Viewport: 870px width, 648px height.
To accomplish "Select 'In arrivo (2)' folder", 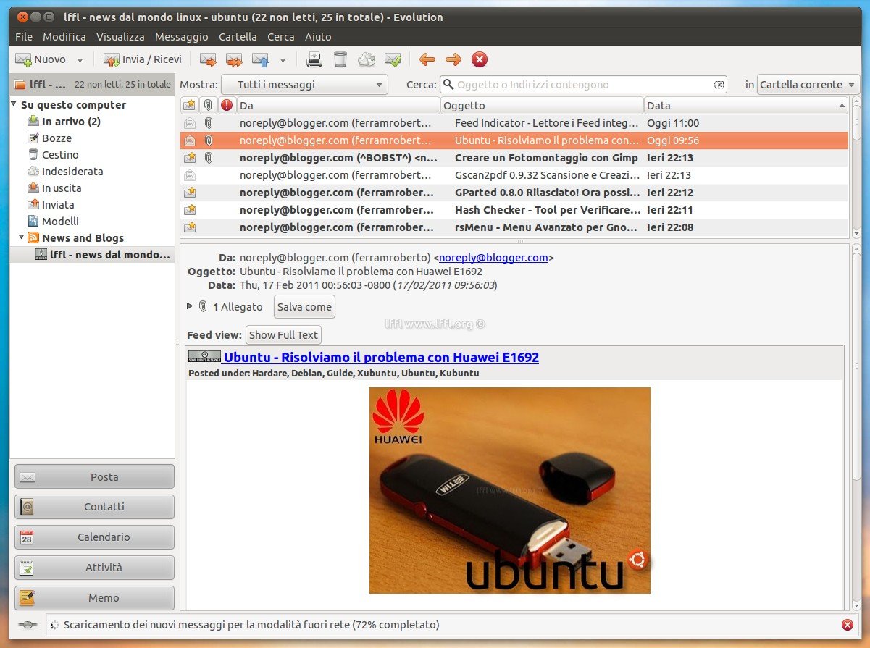I will (71, 122).
